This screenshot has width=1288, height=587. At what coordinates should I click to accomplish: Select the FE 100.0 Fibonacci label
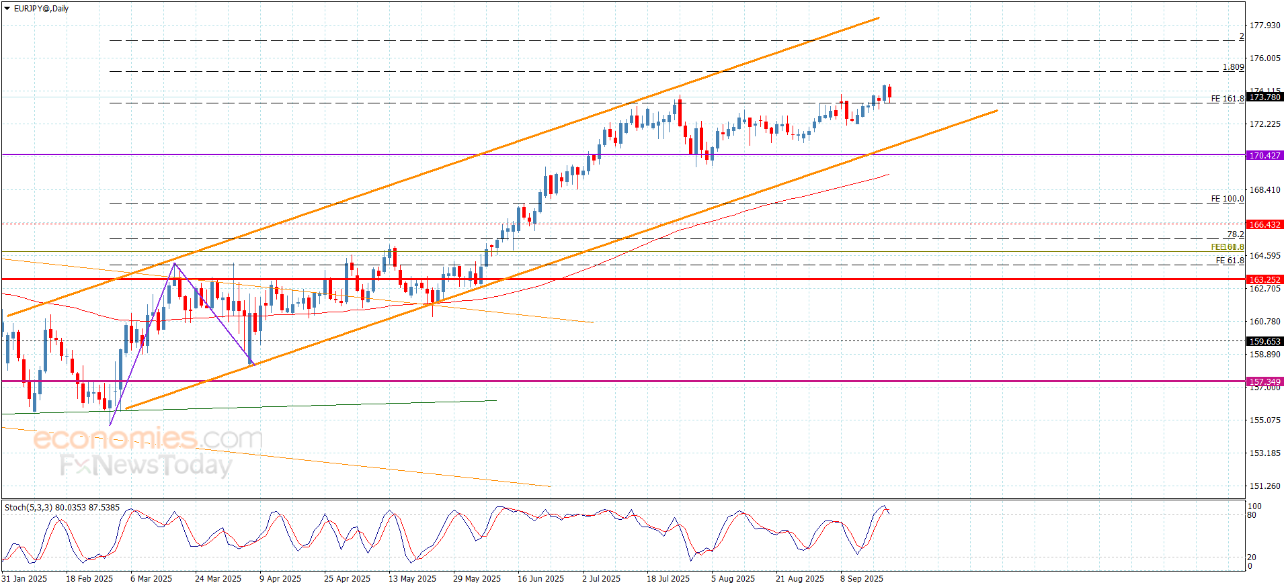(x=1227, y=199)
